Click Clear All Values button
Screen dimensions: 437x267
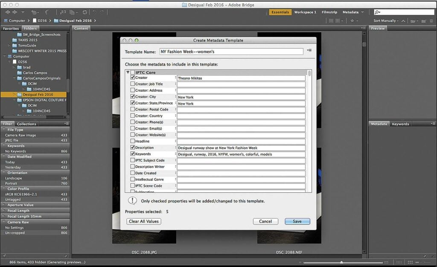point(144,221)
